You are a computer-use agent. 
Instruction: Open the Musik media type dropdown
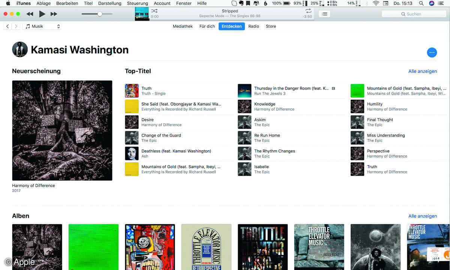coord(42,26)
